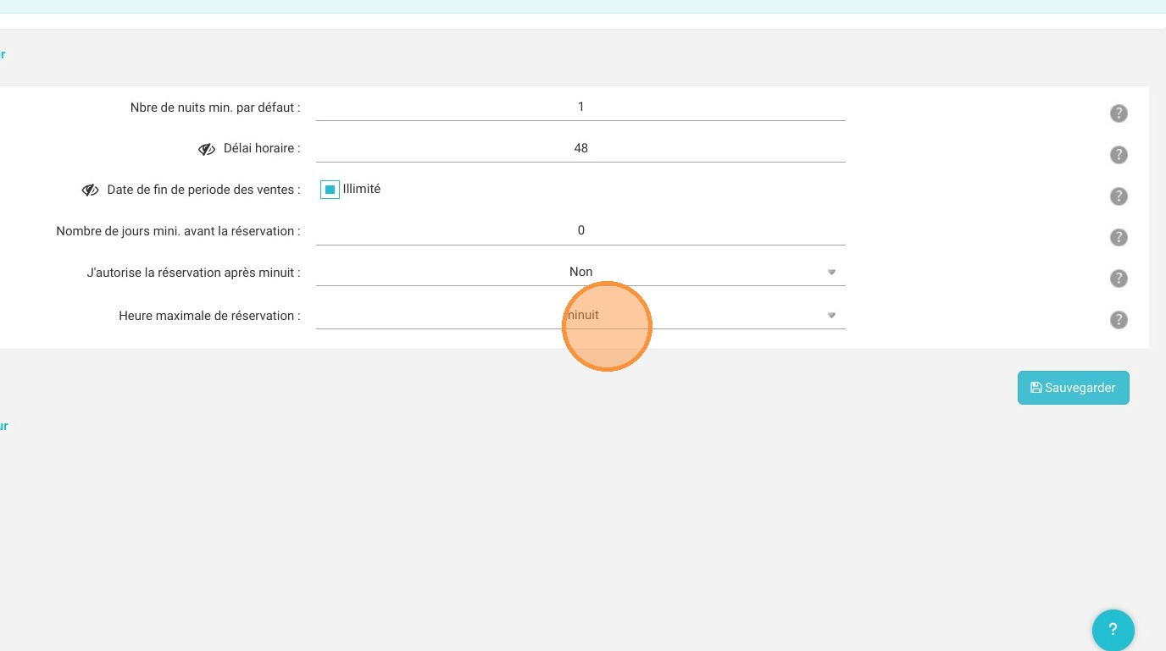Toggle eye icon beside Date de fin de periode
The height and width of the screenshot is (651, 1166).
click(91, 190)
